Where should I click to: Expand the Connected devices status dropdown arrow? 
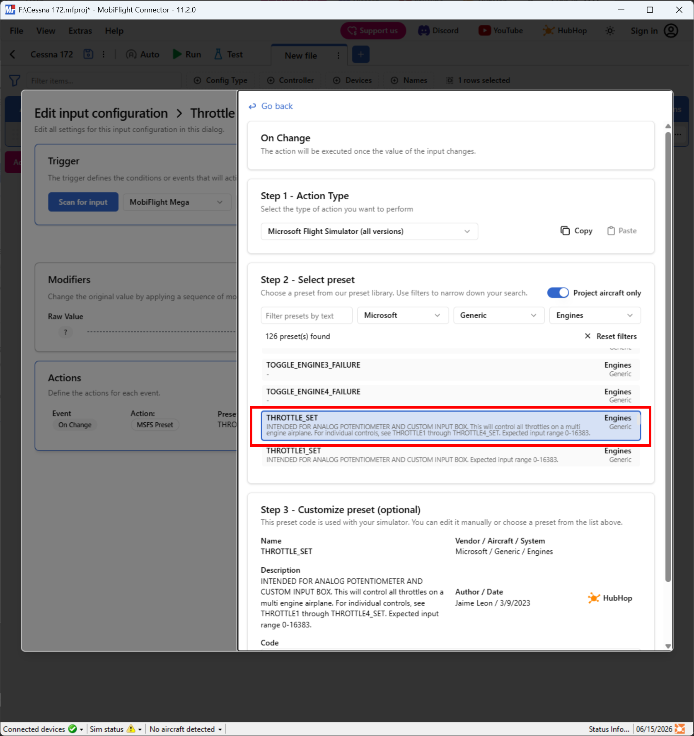coord(82,729)
